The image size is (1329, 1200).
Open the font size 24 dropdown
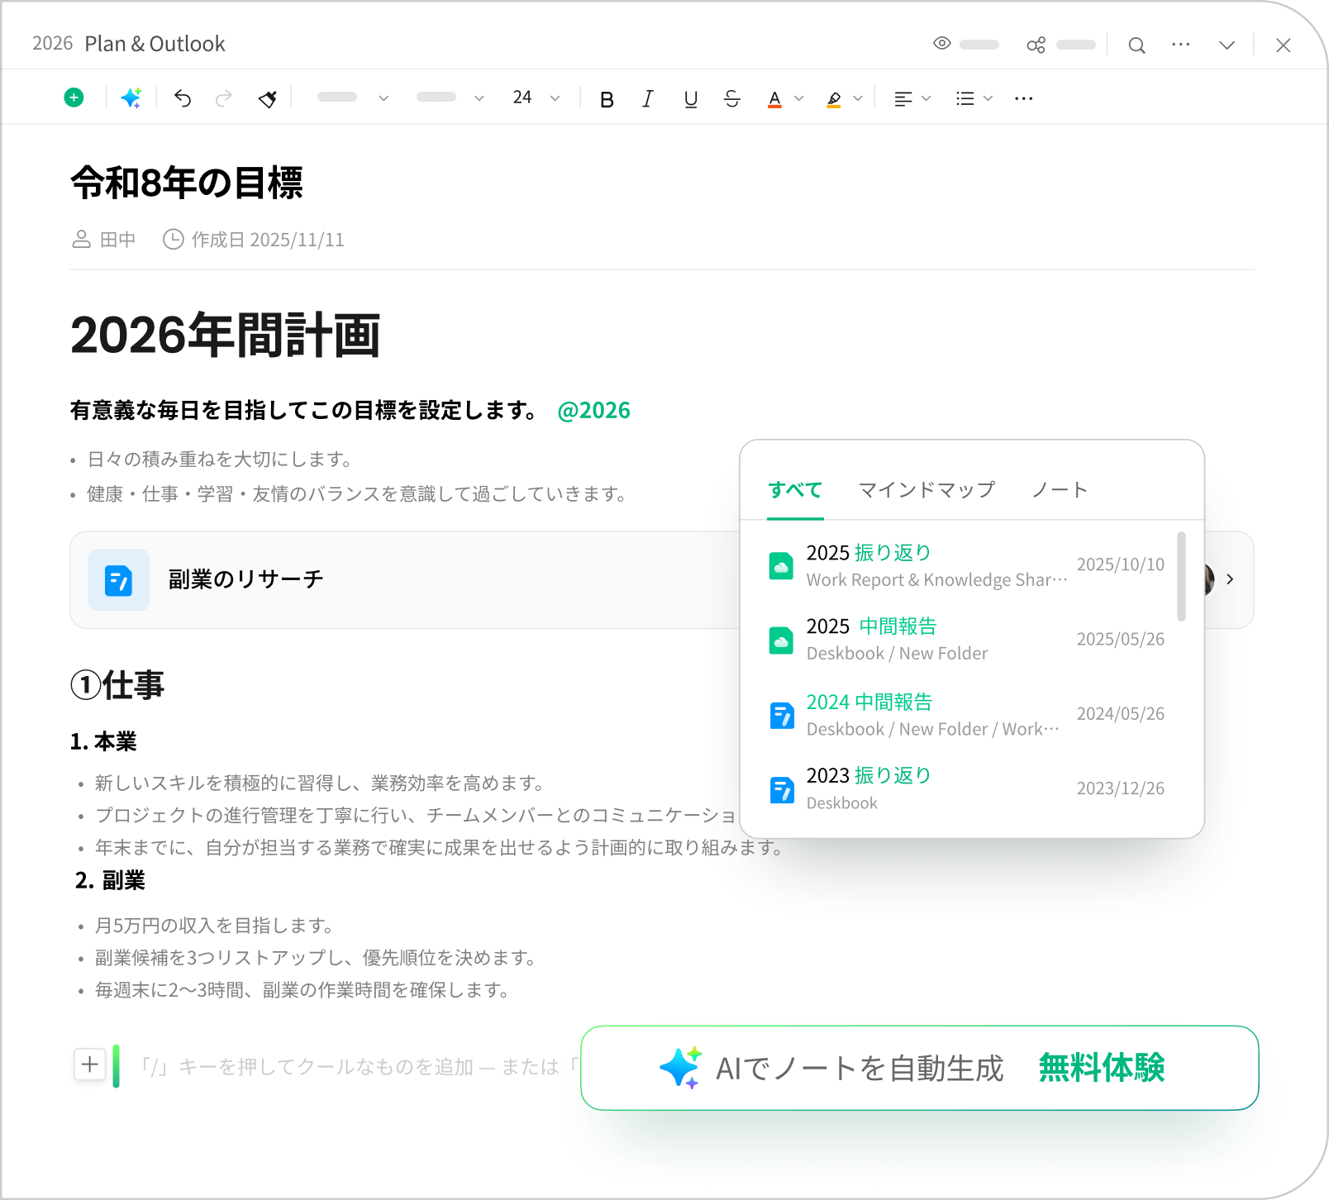coord(555,98)
